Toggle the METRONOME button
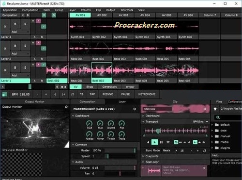Screen dimensions: 242x180 point(147,94)
